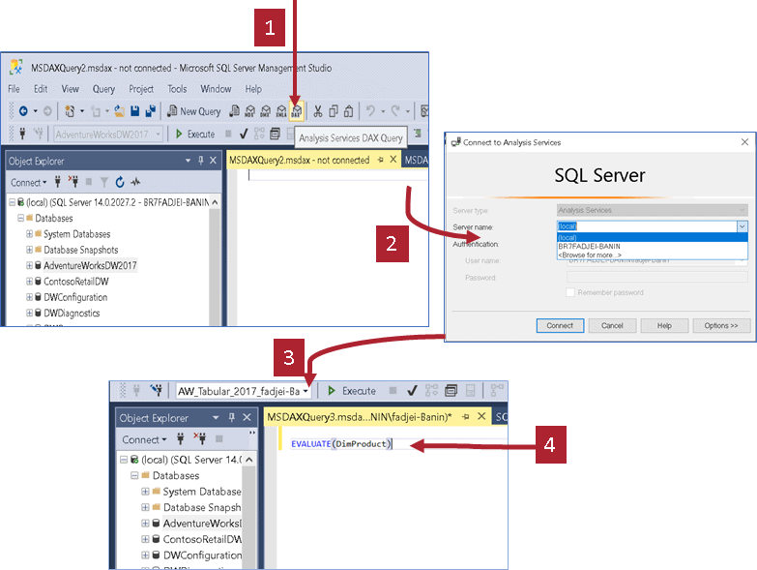Viewport: 757px width, 570px height.
Task: Select the MSDAXQuery3.msda tab in bottom window
Action: 360,416
